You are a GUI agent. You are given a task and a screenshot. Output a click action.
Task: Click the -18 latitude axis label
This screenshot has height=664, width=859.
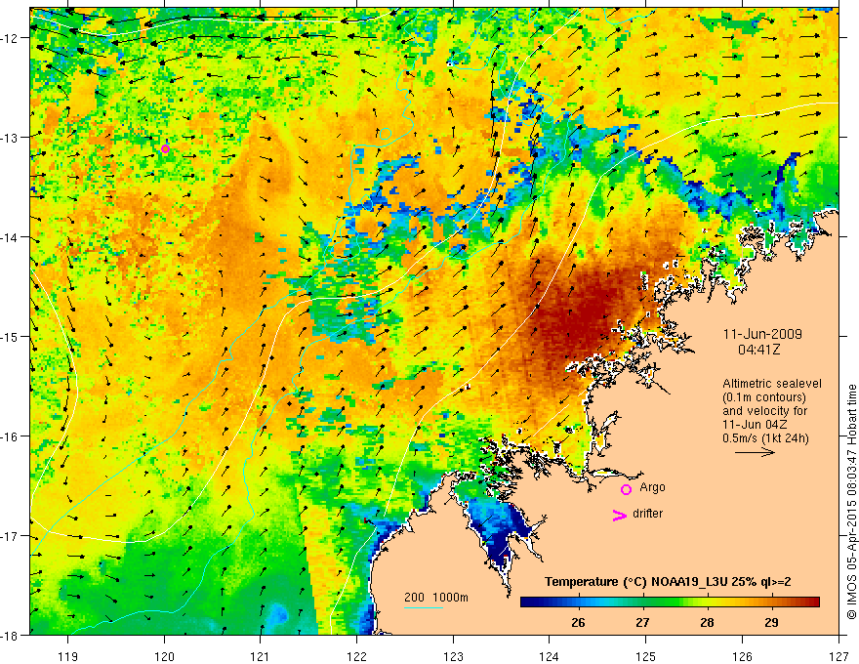click(11, 636)
